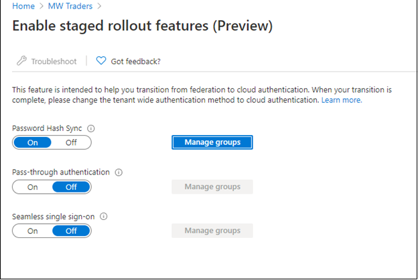418x280 pixels.
Task: Turn Password Hash Sync off
Action: (71, 142)
